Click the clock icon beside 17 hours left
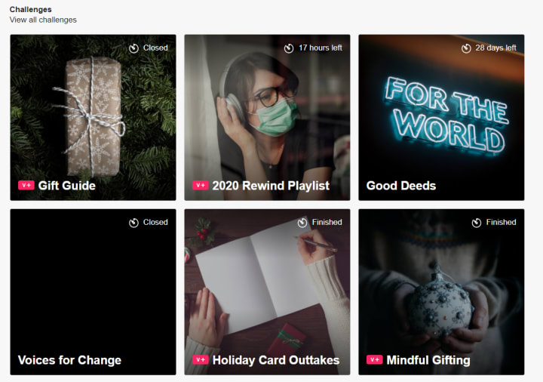Image resolution: width=543 pixels, height=382 pixels. [x=289, y=48]
